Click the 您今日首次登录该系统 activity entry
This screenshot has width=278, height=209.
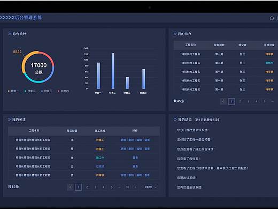[192, 130]
